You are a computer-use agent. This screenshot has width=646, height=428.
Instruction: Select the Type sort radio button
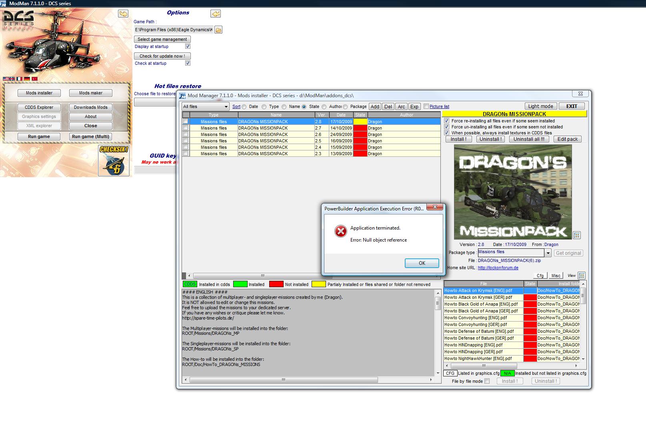(x=264, y=107)
